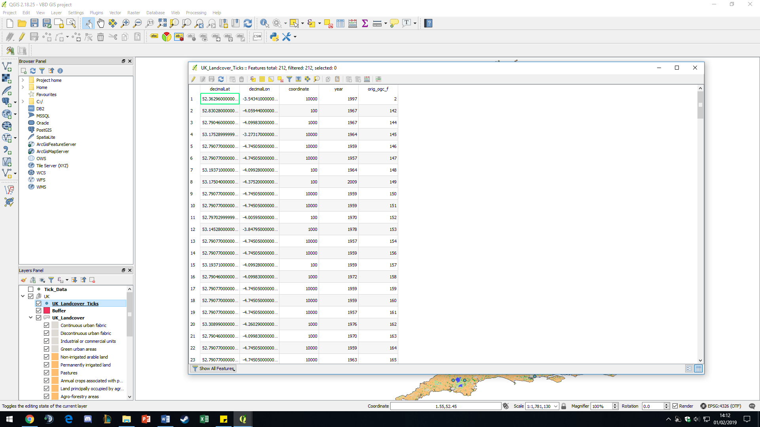Open Show All Features filter dropdown

[214, 368]
